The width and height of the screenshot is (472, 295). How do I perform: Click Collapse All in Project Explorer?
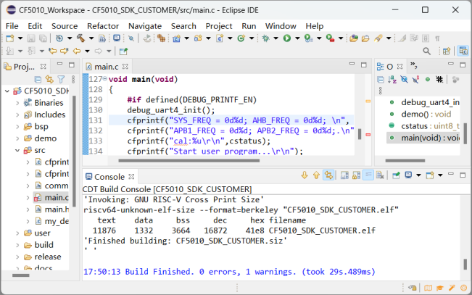(38, 79)
